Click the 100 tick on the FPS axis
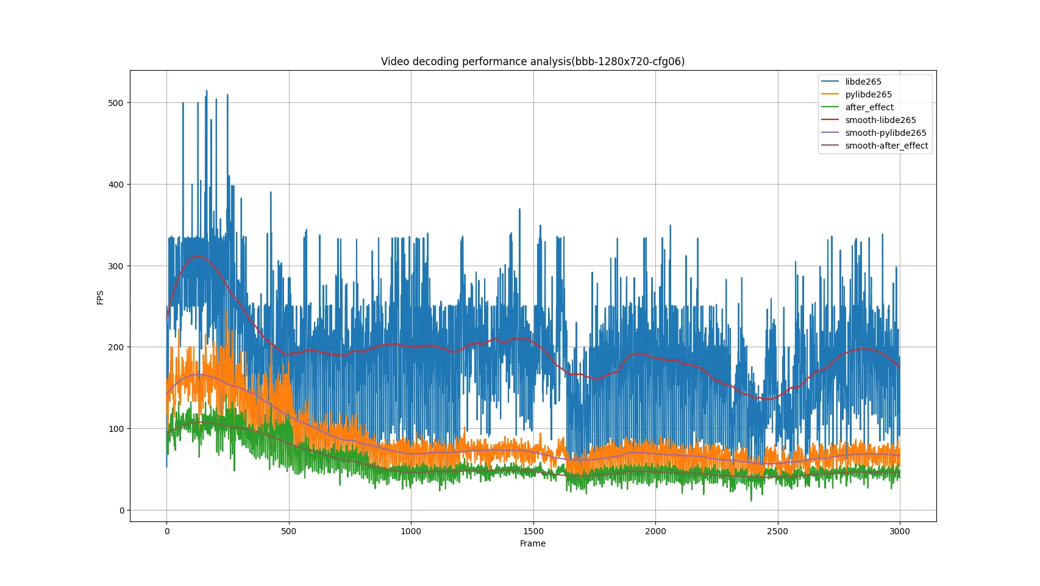The width and height of the screenshot is (1040, 586). [x=116, y=429]
